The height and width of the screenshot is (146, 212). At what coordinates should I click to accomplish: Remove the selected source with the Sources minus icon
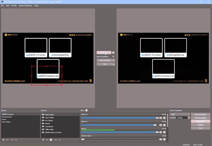(x=47, y=140)
